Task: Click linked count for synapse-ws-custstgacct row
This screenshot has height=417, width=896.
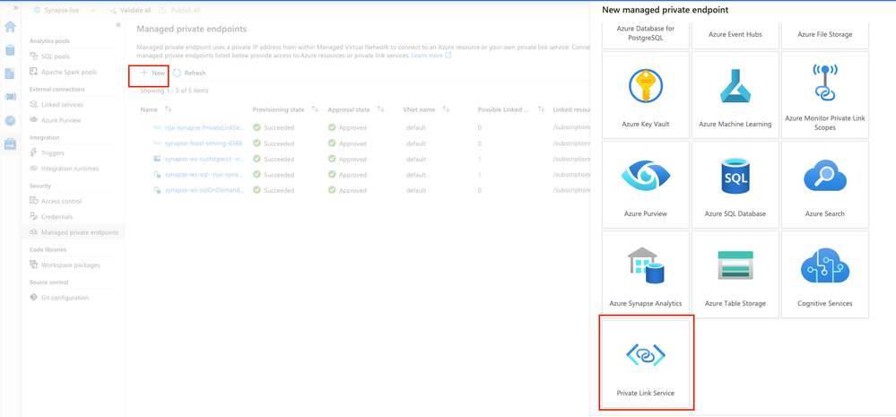Action: point(480,159)
